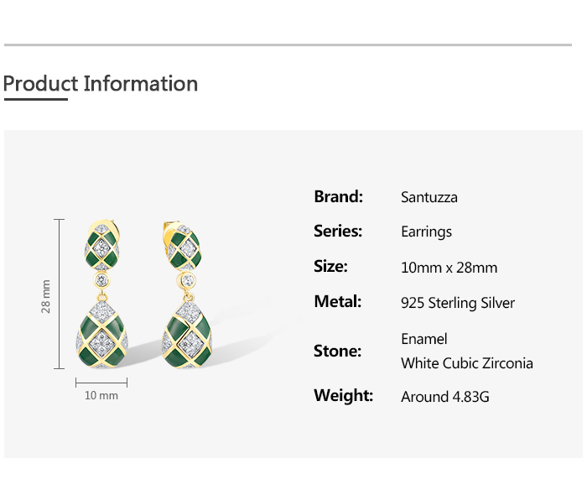Click the left earring front-view image
Viewport: 587px width, 500px height.
(102, 298)
